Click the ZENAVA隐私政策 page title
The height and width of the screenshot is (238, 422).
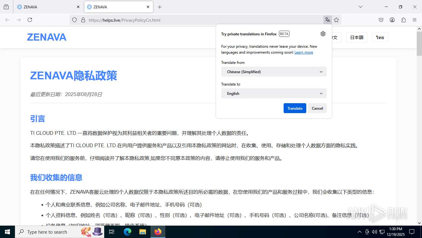[x=74, y=76]
